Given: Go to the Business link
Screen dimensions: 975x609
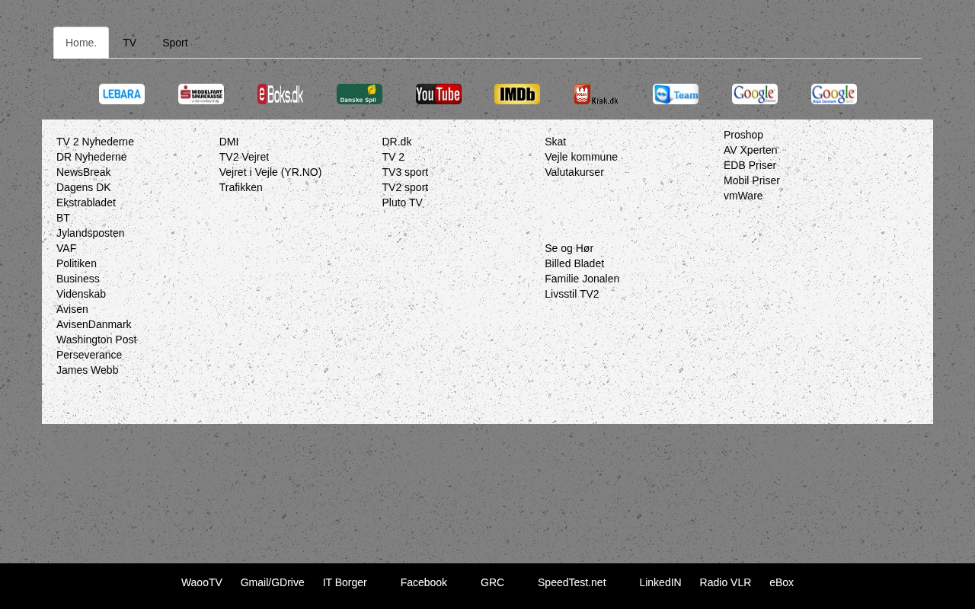Looking at the screenshot, I should [78, 279].
